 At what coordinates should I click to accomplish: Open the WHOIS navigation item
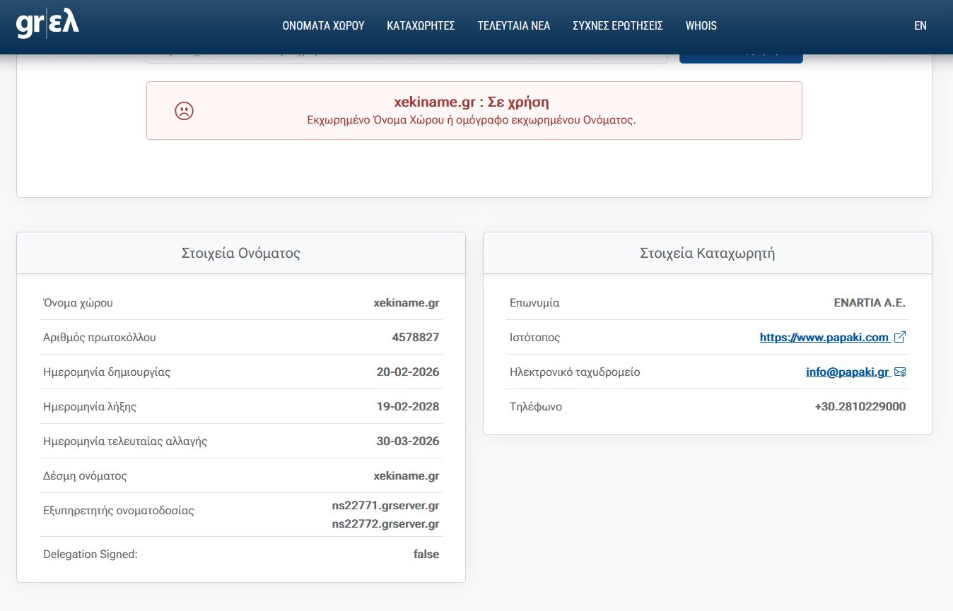coord(701,25)
